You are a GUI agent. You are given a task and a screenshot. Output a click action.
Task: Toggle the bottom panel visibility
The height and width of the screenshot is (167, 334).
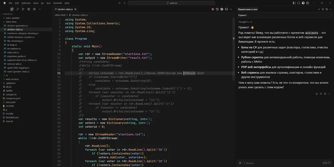299,3
